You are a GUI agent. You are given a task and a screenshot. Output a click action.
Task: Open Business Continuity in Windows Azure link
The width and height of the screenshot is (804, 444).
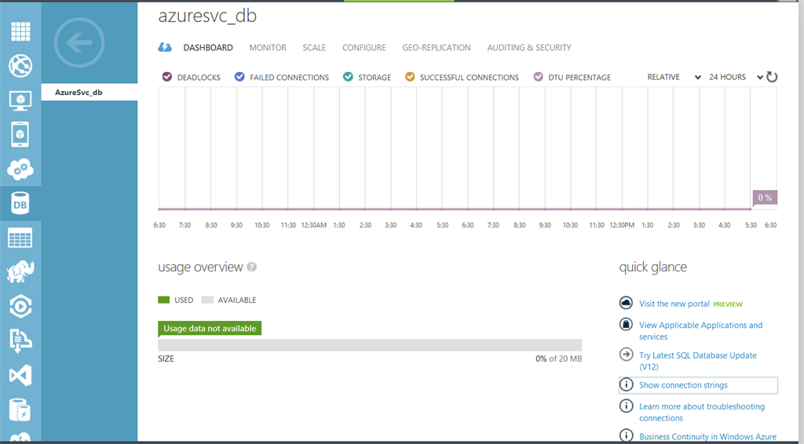707,437
